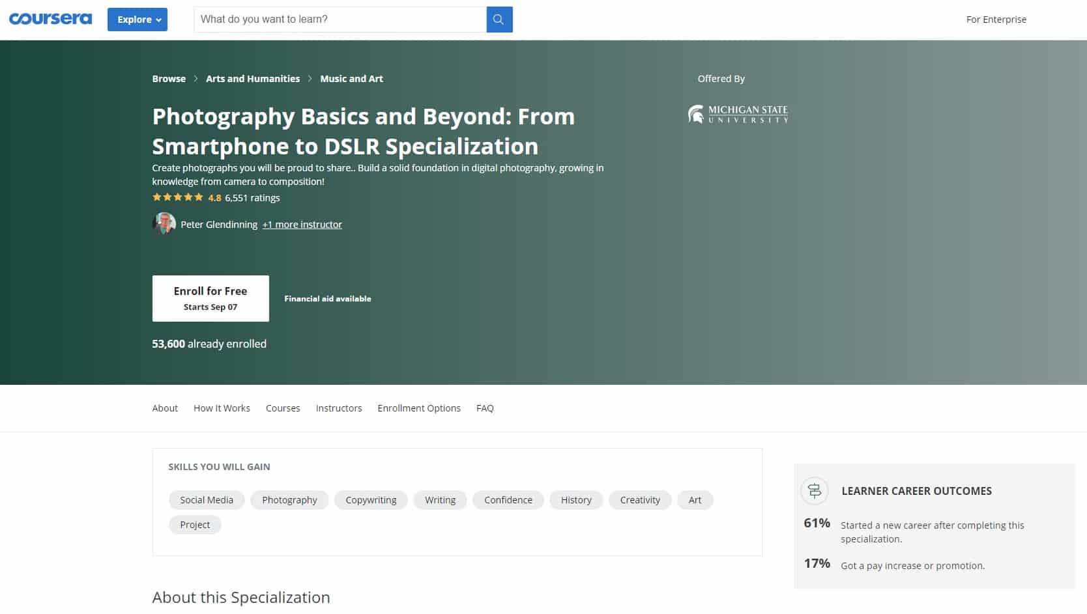Click the '+1 more instructor' link
Viewport: 1087px width, 614px height.
pos(302,225)
